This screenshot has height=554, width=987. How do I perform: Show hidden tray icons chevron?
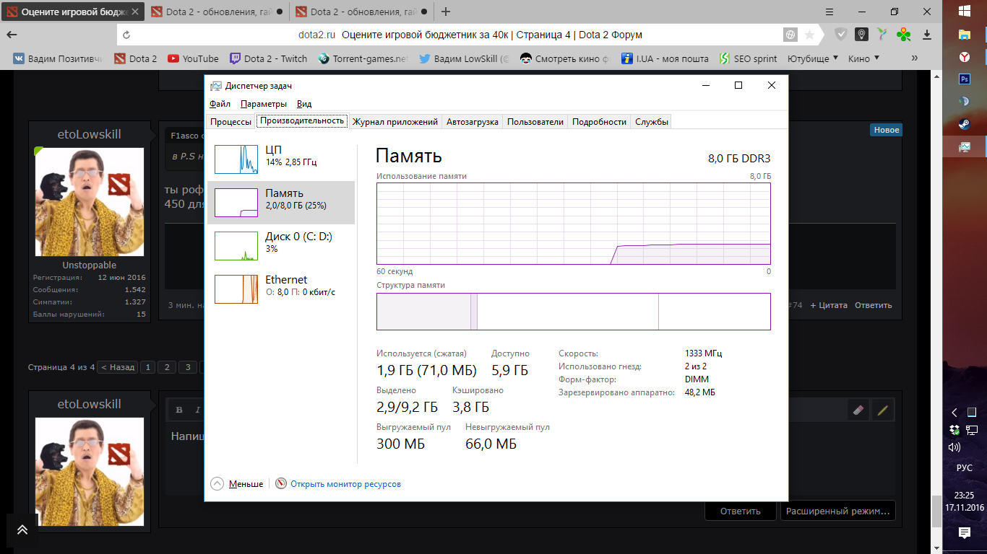tap(954, 413)
